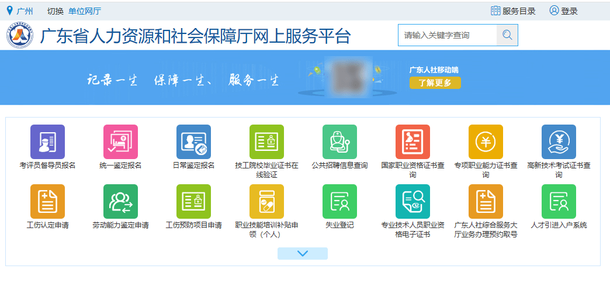Open 公共招聘信息查询 icon

point(339,142)
